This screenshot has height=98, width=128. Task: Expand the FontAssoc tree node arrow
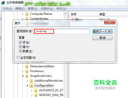click(23, 71)
